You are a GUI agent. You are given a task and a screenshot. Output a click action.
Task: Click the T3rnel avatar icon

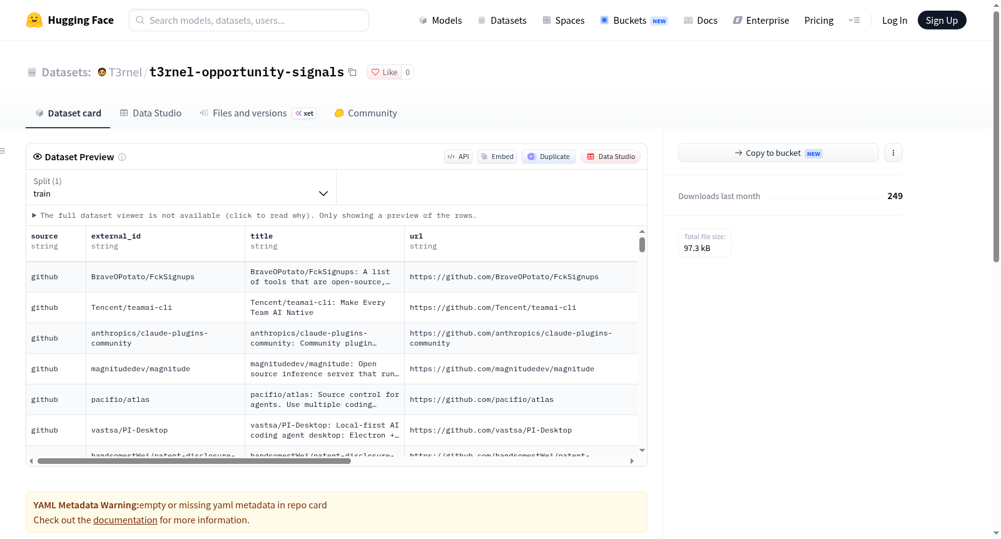102,72
